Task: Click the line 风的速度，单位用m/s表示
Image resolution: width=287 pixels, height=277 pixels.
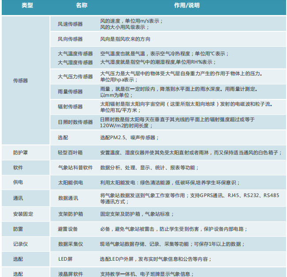Action: pyautogui.click(x=131, y=21)
